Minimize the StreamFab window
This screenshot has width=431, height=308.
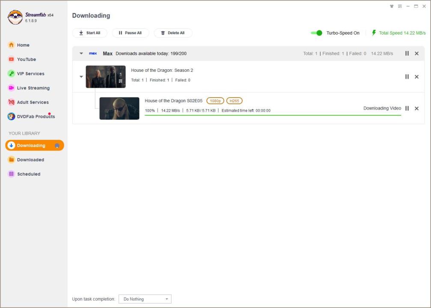click(x=408, y=6)
